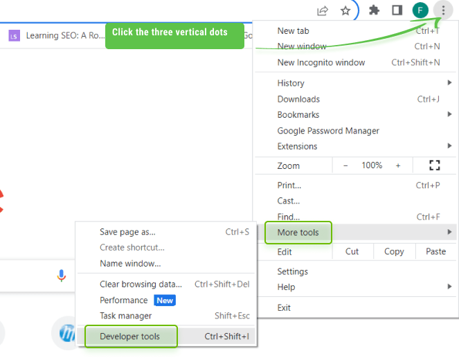Open Google Password Manager
Viewport: 459px width, 360px height.
pos(355,131)
